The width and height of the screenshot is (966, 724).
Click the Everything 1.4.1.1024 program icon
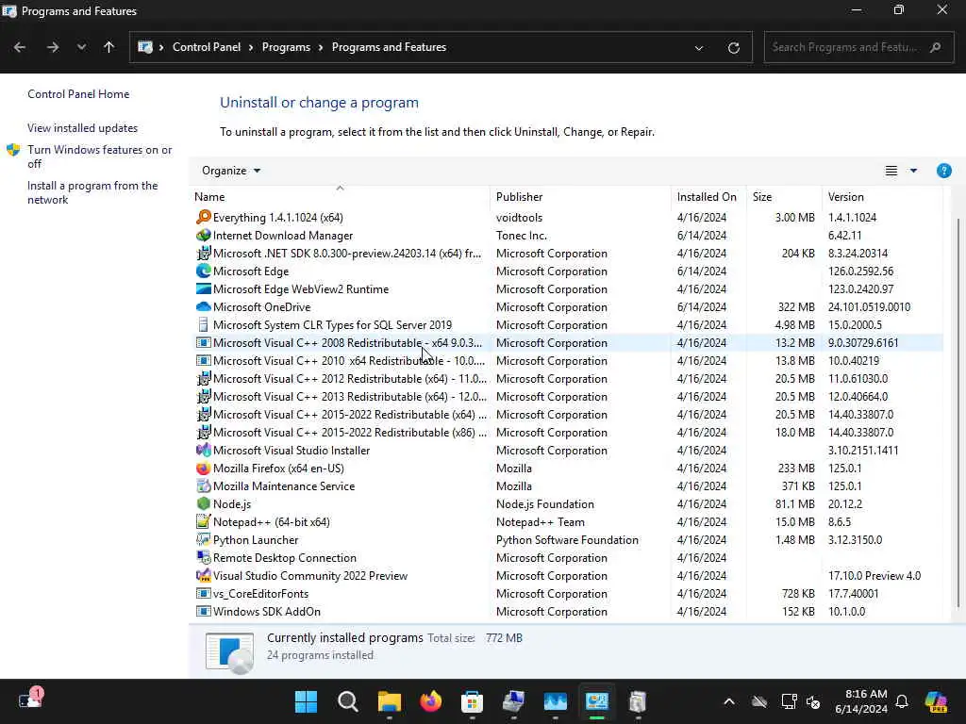click(204, 218)
